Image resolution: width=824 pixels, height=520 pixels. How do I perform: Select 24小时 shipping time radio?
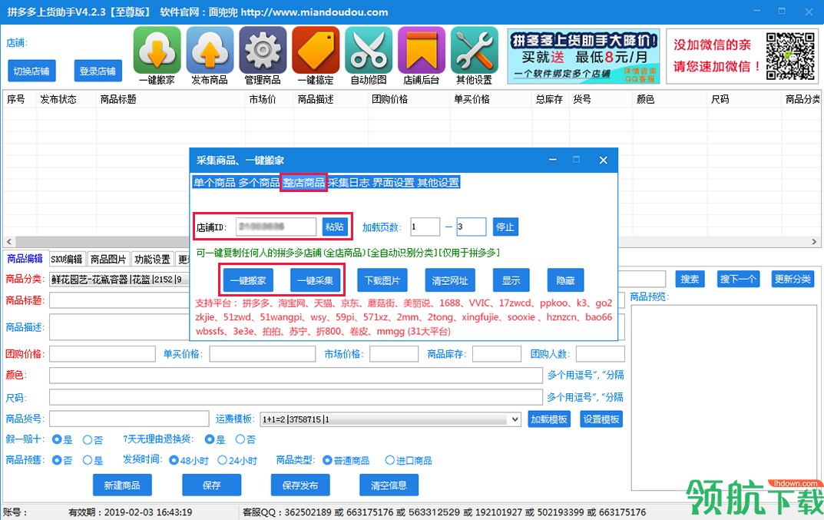coord(222,461)
